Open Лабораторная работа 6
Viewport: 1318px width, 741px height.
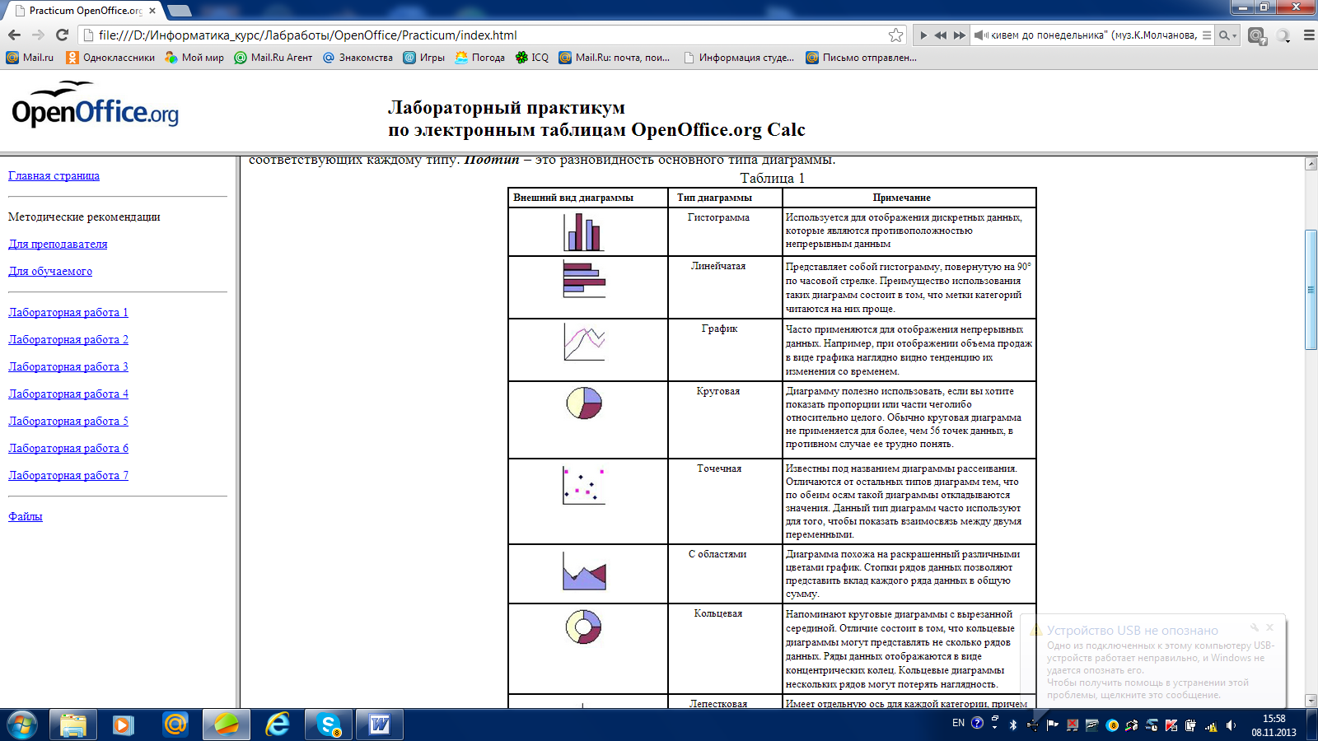[68, 448]
